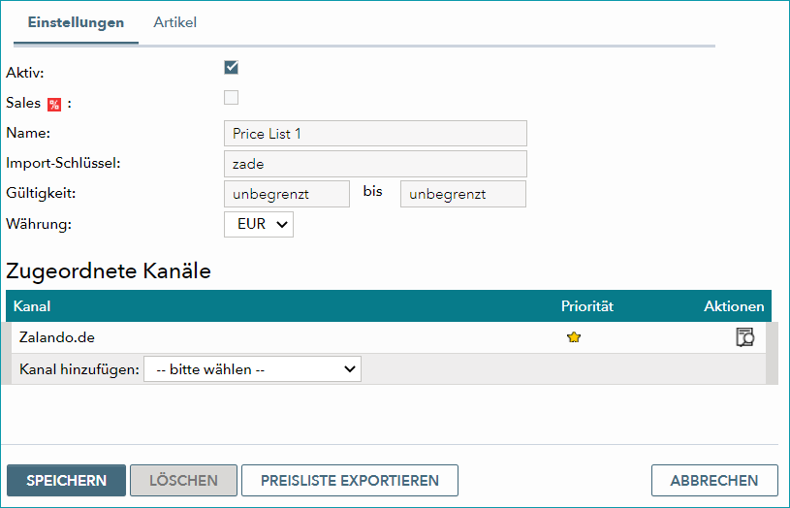Expand the Kanal hinzufügen dropdown
790x508 pixels.
click(x=252, y=369)
